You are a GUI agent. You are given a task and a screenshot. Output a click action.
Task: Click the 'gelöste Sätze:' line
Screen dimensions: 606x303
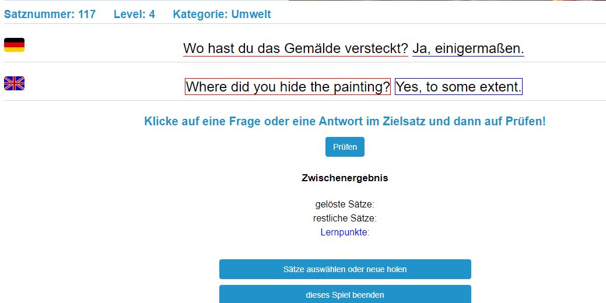[x=345, y=204]
